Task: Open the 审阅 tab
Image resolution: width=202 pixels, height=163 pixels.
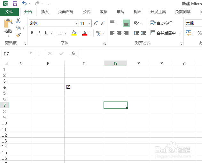Action: [120, 12]
